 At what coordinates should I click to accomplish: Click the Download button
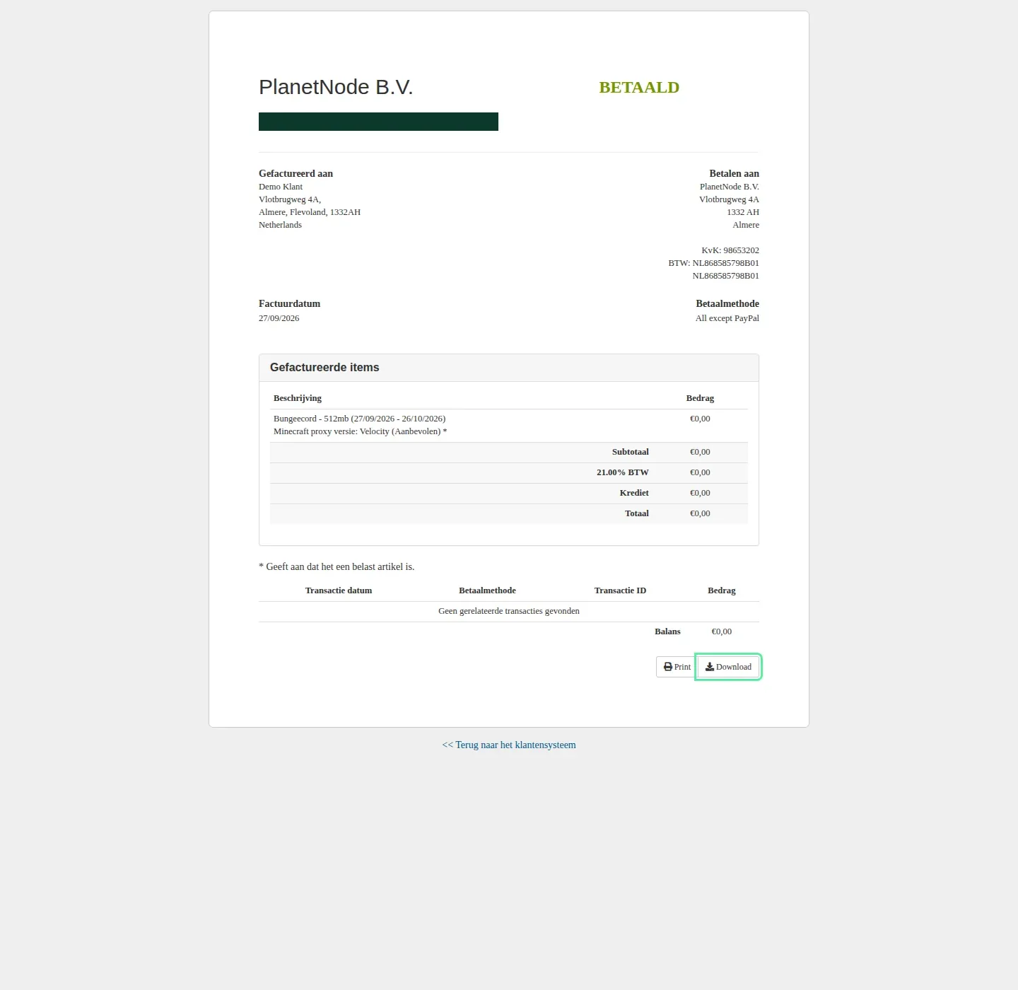coord(728,667)
